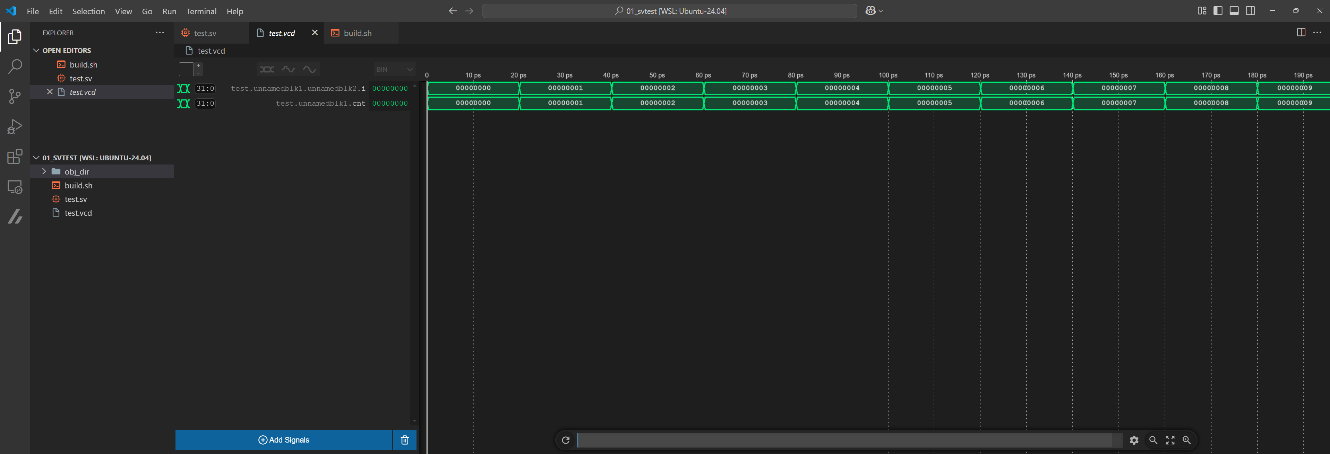
Task: Switch to the build.sh editor tab
Action: 361,33
